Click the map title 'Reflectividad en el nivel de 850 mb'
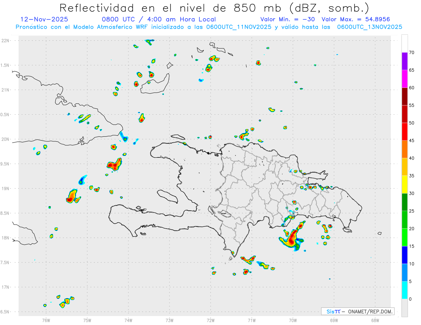 coord(171,8)
